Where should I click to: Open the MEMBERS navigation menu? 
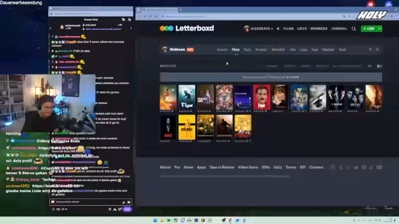click(x=319, y=29)
